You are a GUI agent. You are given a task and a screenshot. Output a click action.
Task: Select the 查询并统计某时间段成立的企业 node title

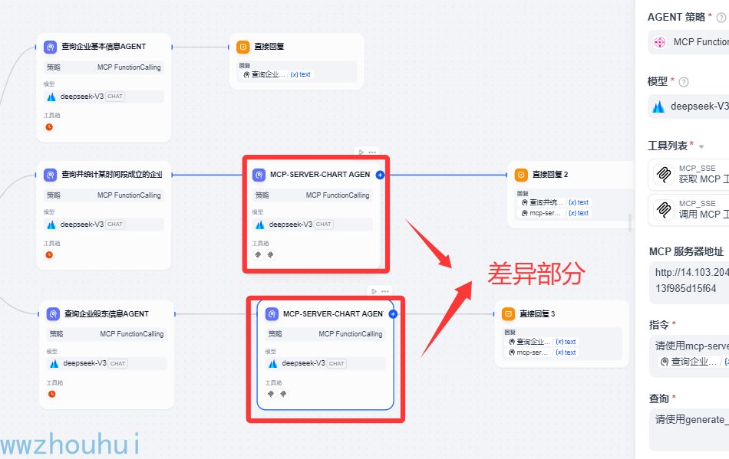click(112, 175)
